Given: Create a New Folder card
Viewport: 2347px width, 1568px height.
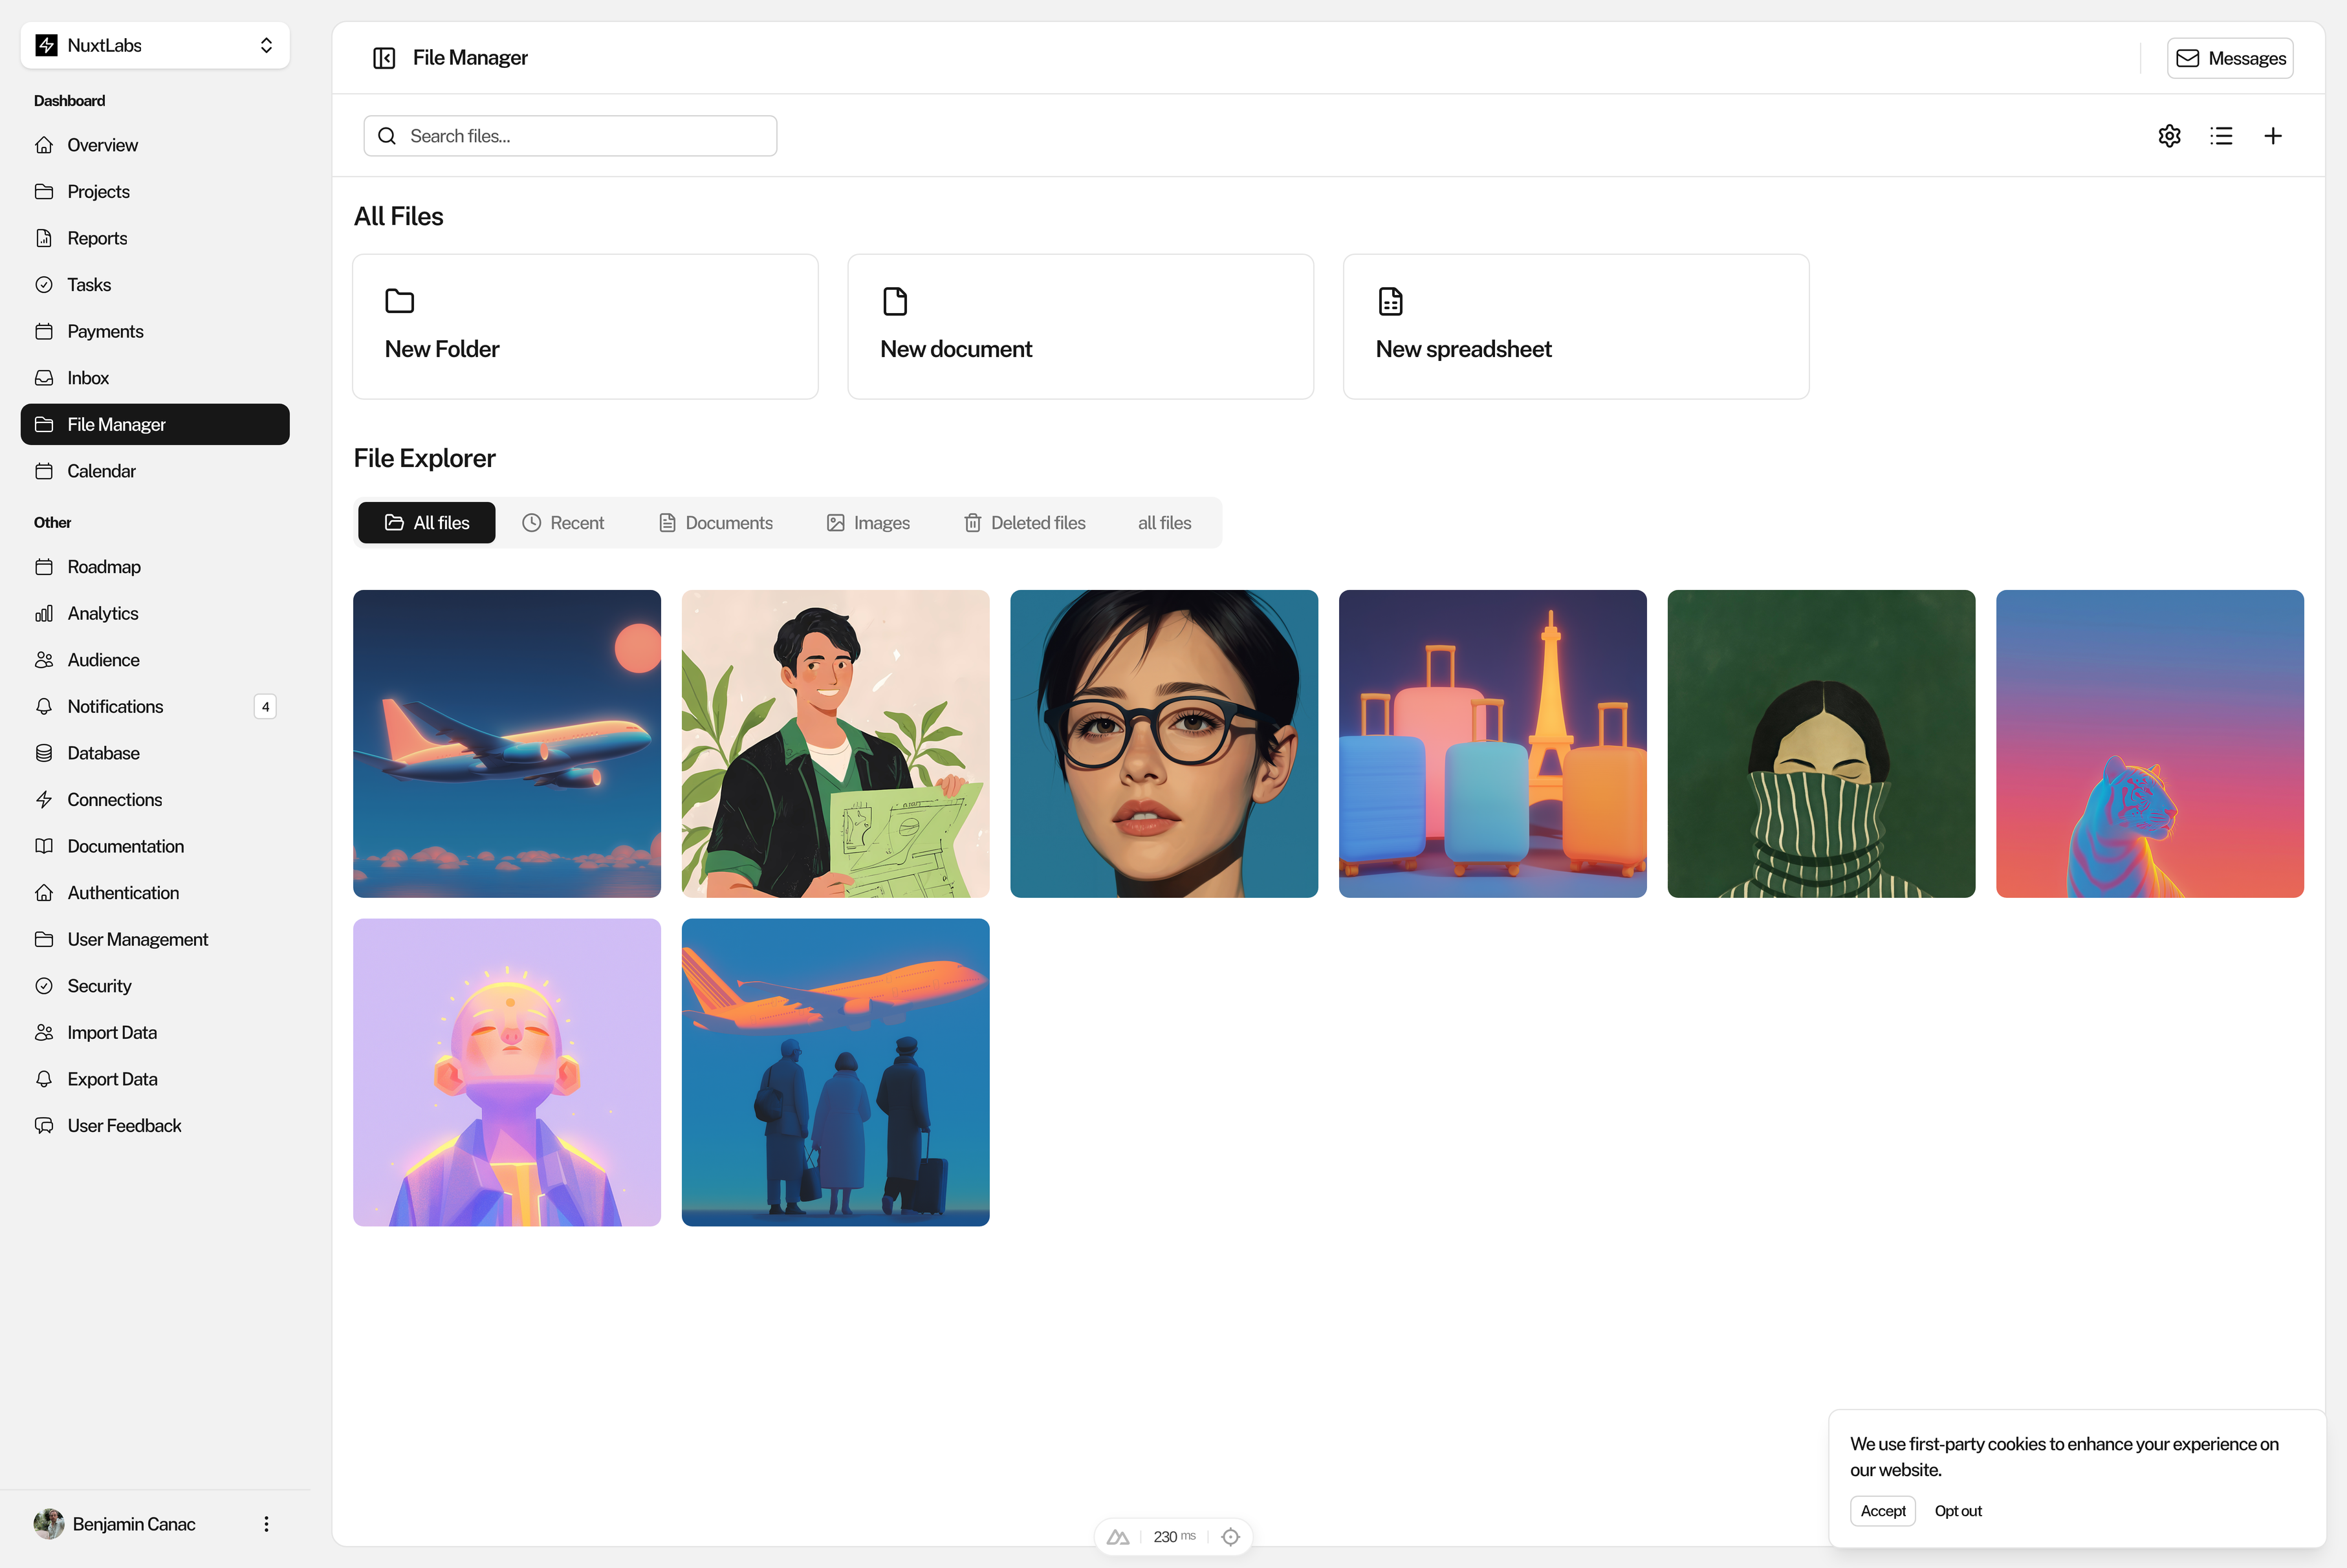Looking at the screenshot, I should pyautogui.click(x=585, y=327).
